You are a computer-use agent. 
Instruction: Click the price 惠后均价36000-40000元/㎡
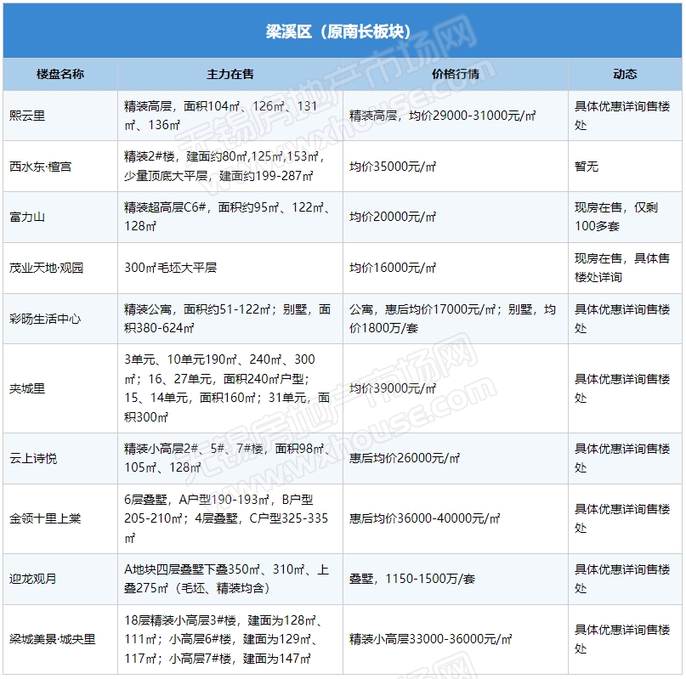(424, 518)
